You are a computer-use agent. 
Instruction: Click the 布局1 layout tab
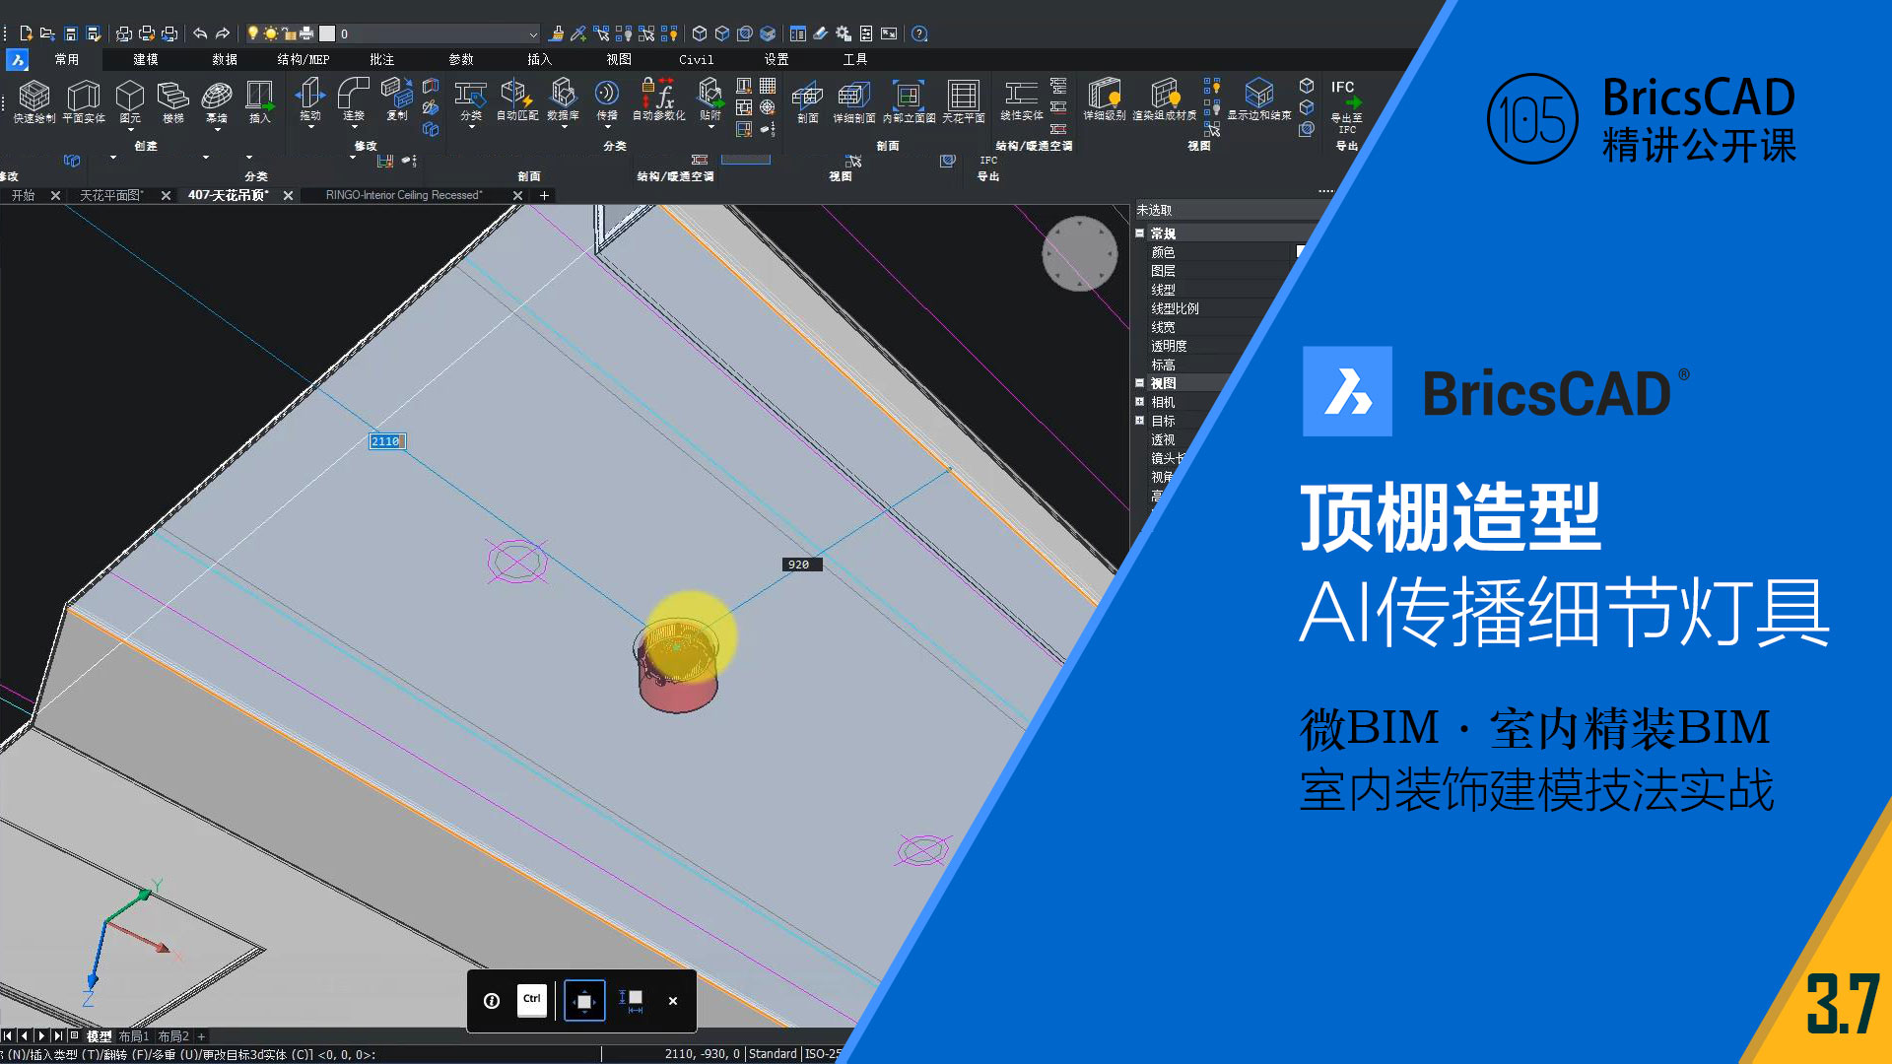click(x=134, y=1036)
